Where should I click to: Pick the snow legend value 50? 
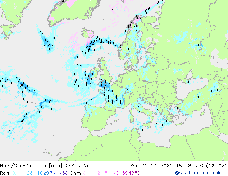coord(137,173)
